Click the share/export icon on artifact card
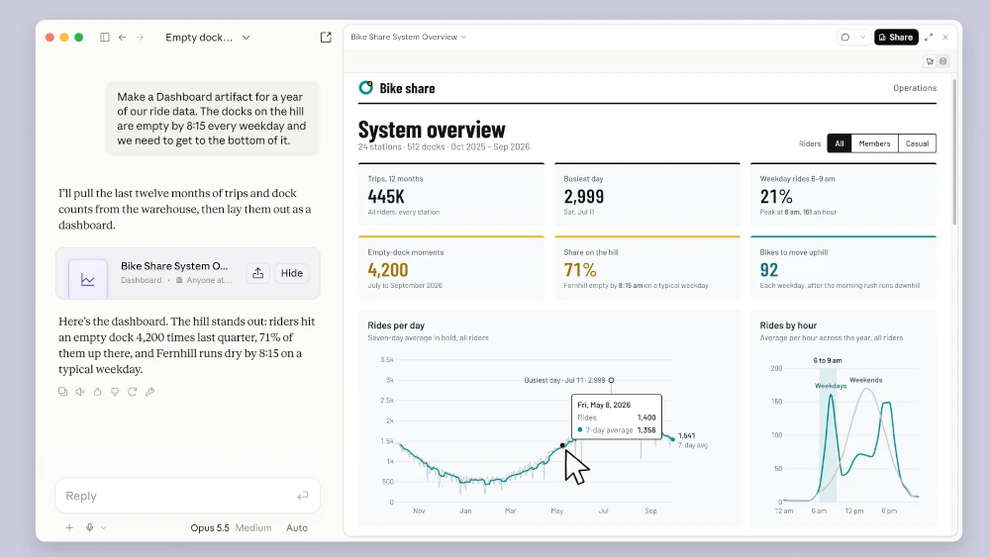990x557 pixels. click(257, 273)
